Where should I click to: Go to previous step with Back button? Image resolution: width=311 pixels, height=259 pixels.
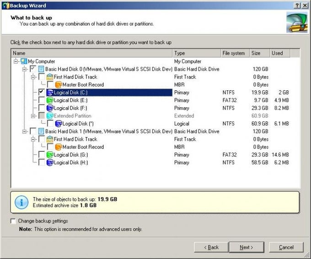[x=211, y=247]
